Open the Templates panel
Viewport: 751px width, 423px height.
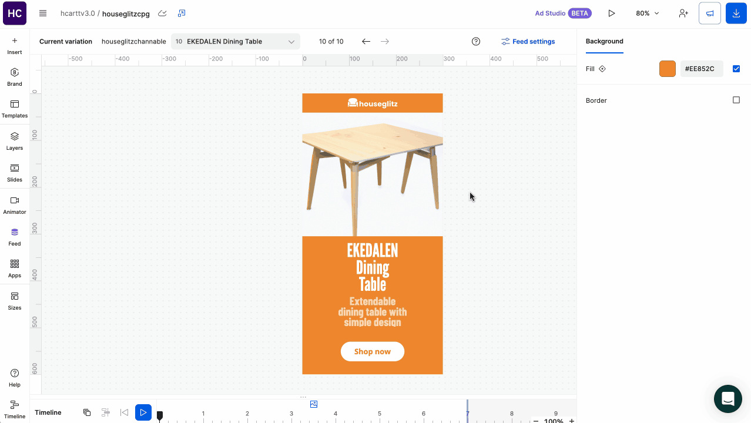click(x=15, y=109)
